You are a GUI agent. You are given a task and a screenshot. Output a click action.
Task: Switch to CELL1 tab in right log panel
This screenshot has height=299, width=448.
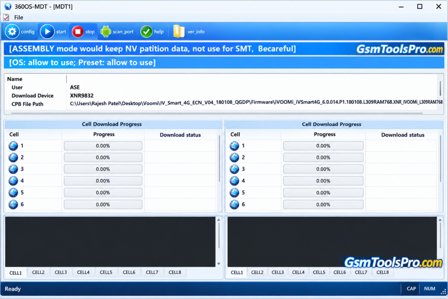(237, 273)
